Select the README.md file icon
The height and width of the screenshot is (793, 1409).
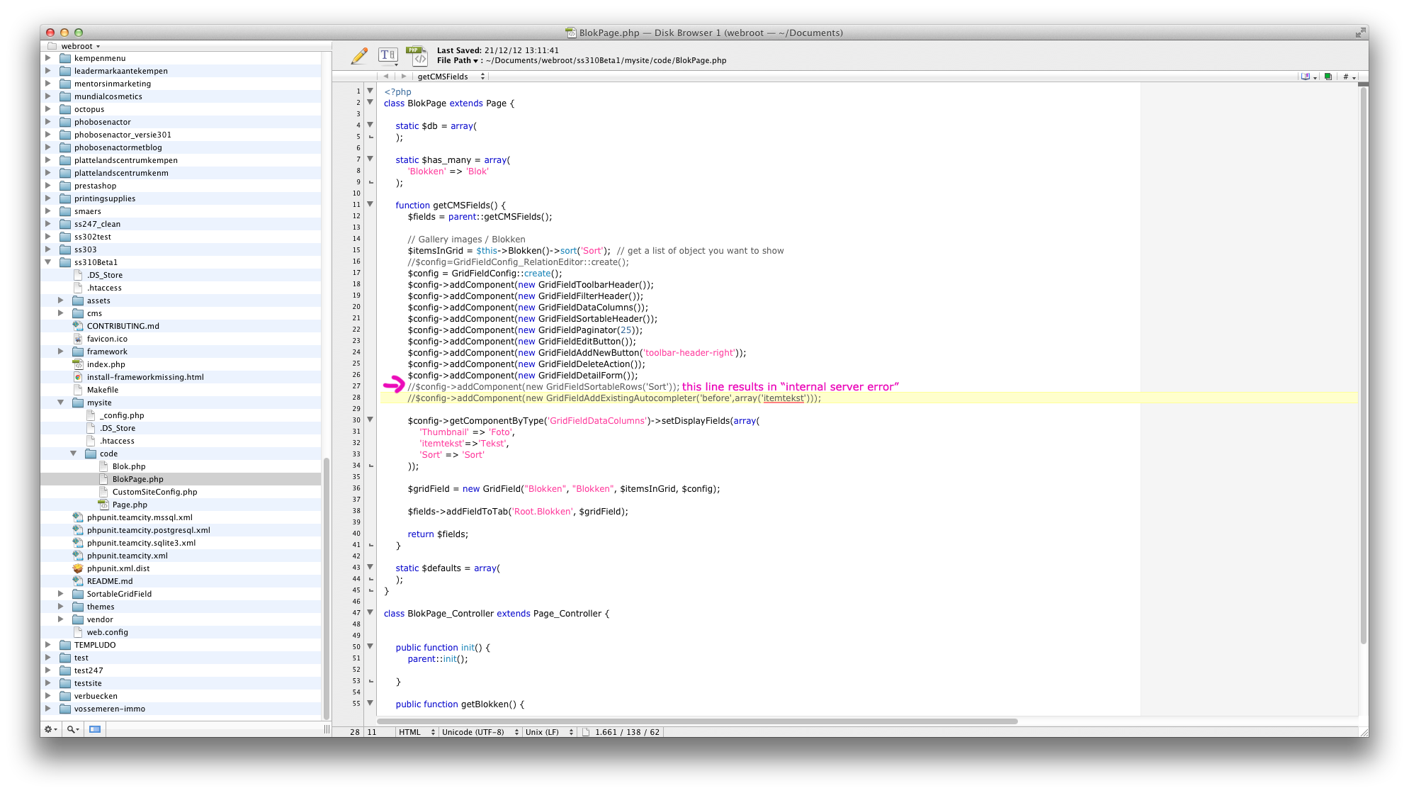[x=78, y=581]
